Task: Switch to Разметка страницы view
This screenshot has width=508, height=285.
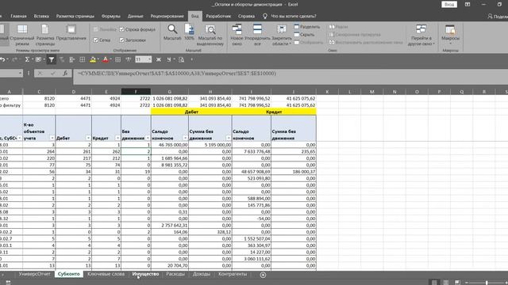Action: (45, 35)
